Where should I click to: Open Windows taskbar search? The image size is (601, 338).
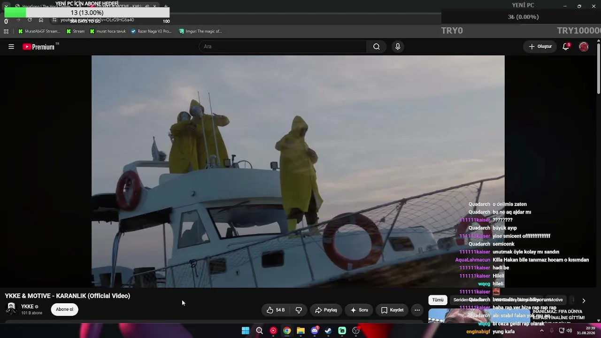point(259,330)
